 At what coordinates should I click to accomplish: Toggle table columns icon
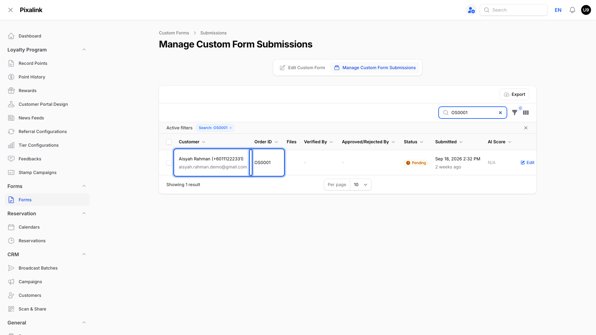(x=526, y=113)
